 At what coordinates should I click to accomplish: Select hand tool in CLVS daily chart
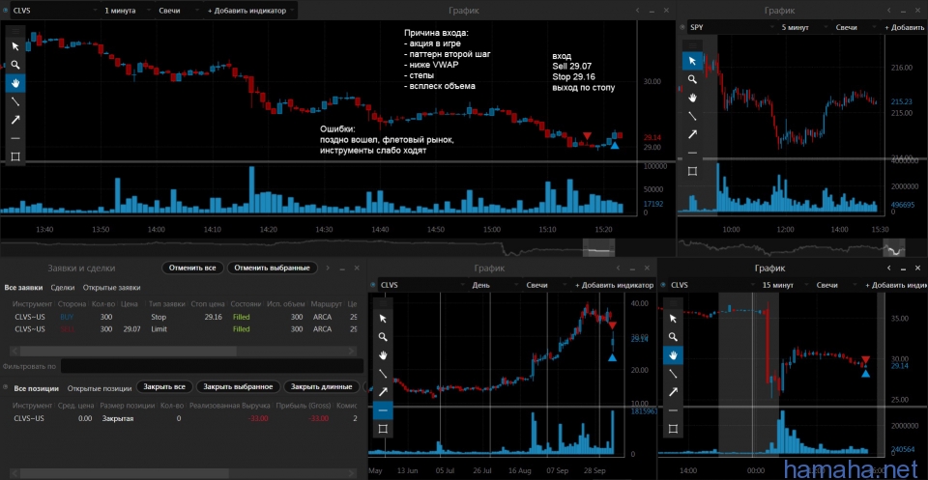pos(383,355)
